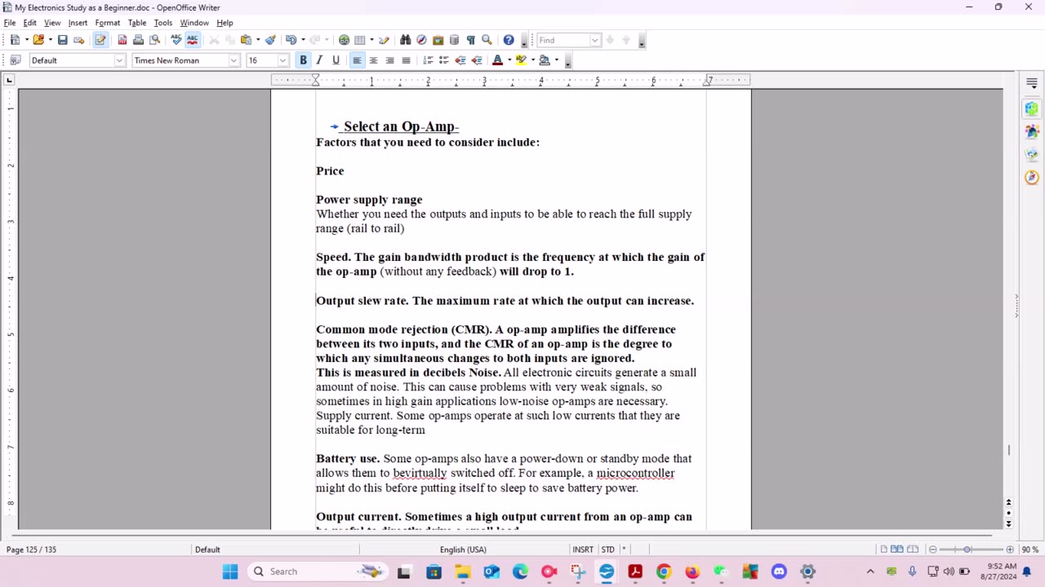Screen dimensions: 1045x587
Task: Click the Undo icon
Action: pyautogui.click(x=290, y=39)
